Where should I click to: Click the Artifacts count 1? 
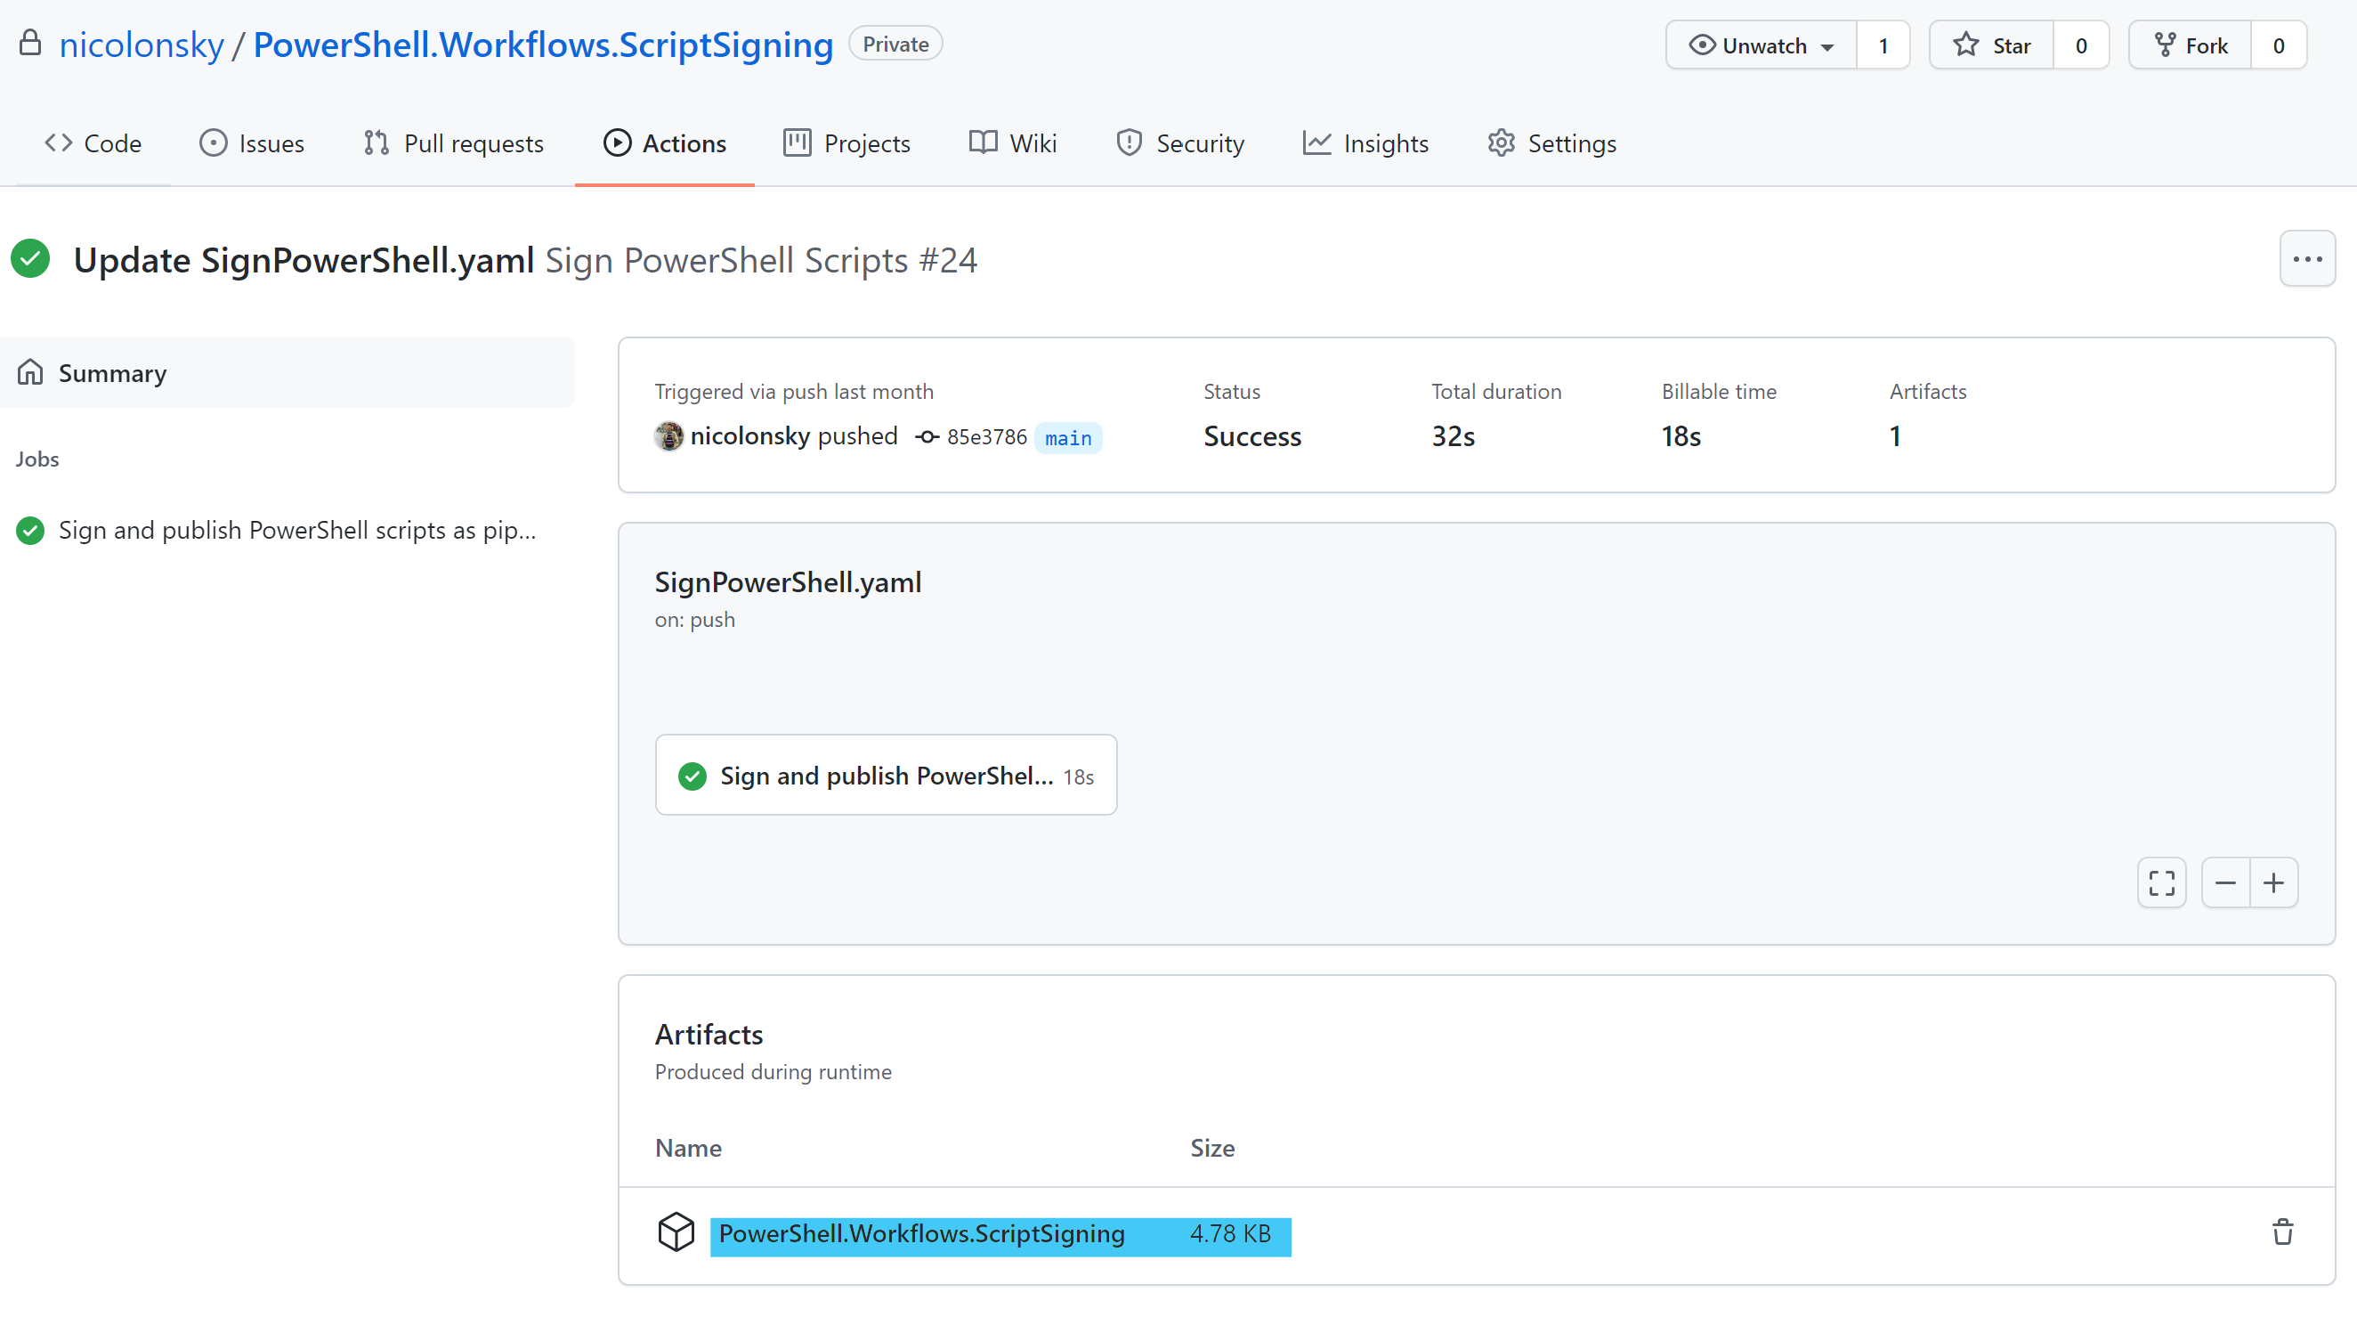tap(1895, 436)
